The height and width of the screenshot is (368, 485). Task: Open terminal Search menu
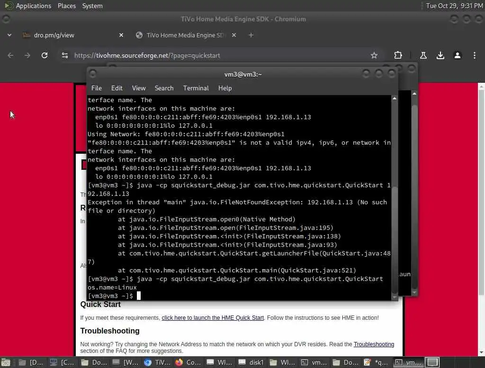pyautogui.click(x=164, y=88)
